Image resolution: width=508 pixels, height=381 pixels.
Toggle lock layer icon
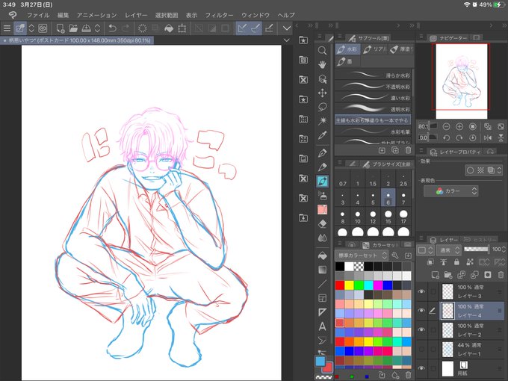tap(456, 261)
